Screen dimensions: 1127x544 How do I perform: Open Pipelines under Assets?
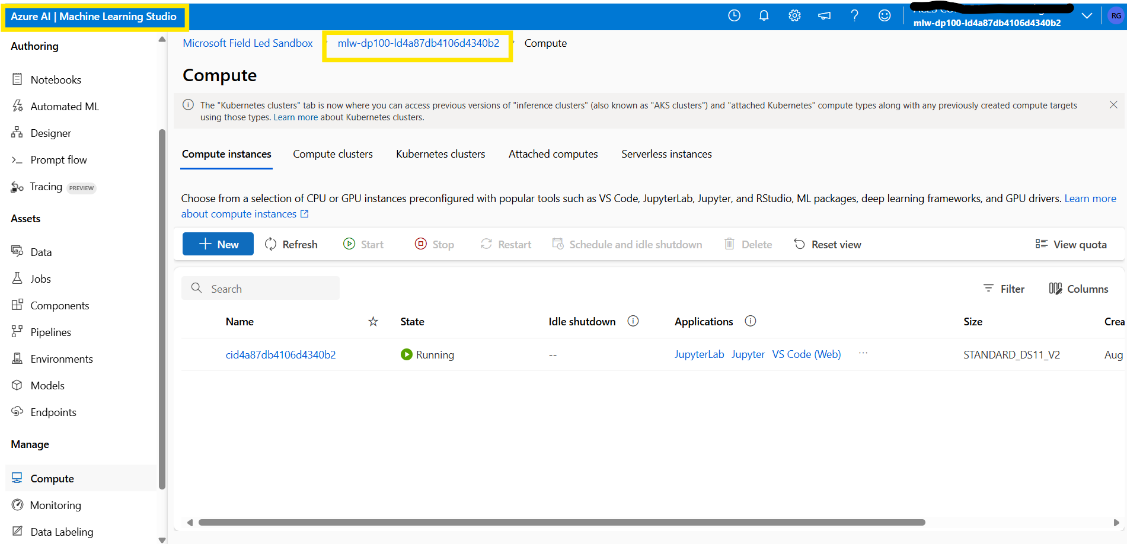(41, 332)
